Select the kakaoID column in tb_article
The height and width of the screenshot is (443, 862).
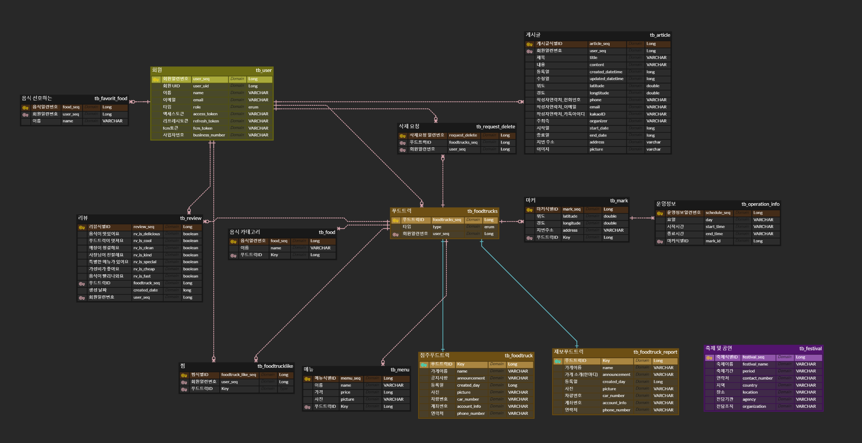597,114
